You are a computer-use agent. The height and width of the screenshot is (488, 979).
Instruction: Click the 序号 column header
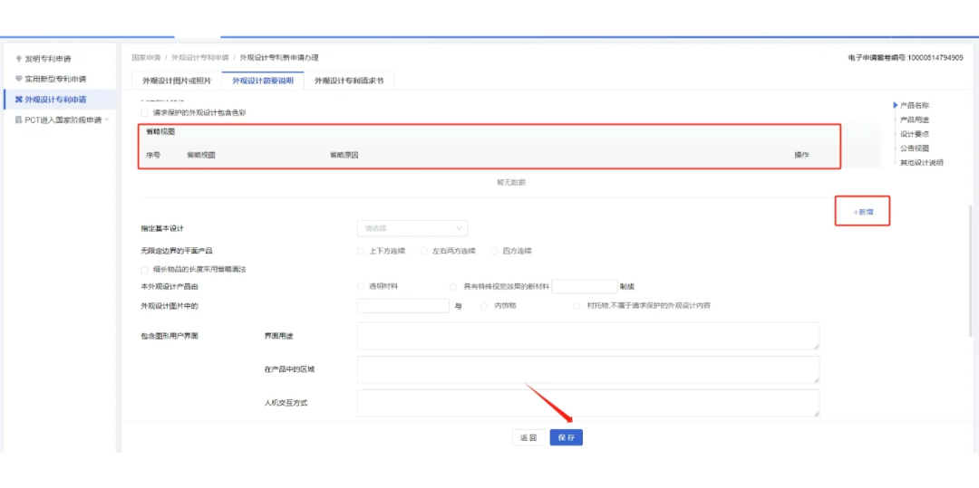[x=153, y=155]
